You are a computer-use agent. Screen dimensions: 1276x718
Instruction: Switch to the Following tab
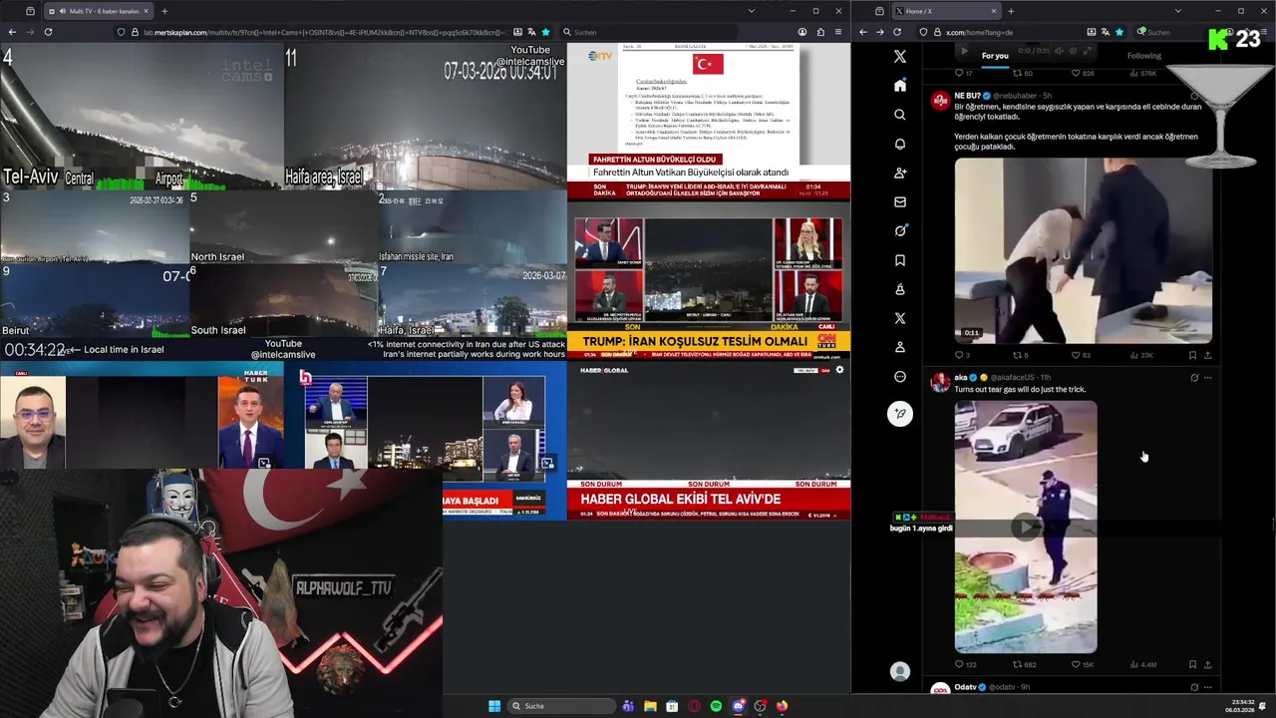(x=1144, y=56)
